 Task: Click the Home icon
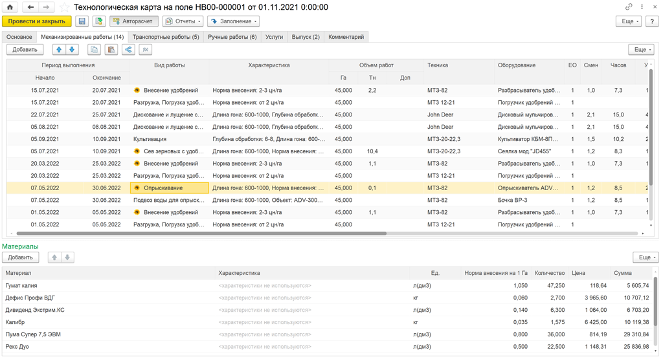(10, 7)
